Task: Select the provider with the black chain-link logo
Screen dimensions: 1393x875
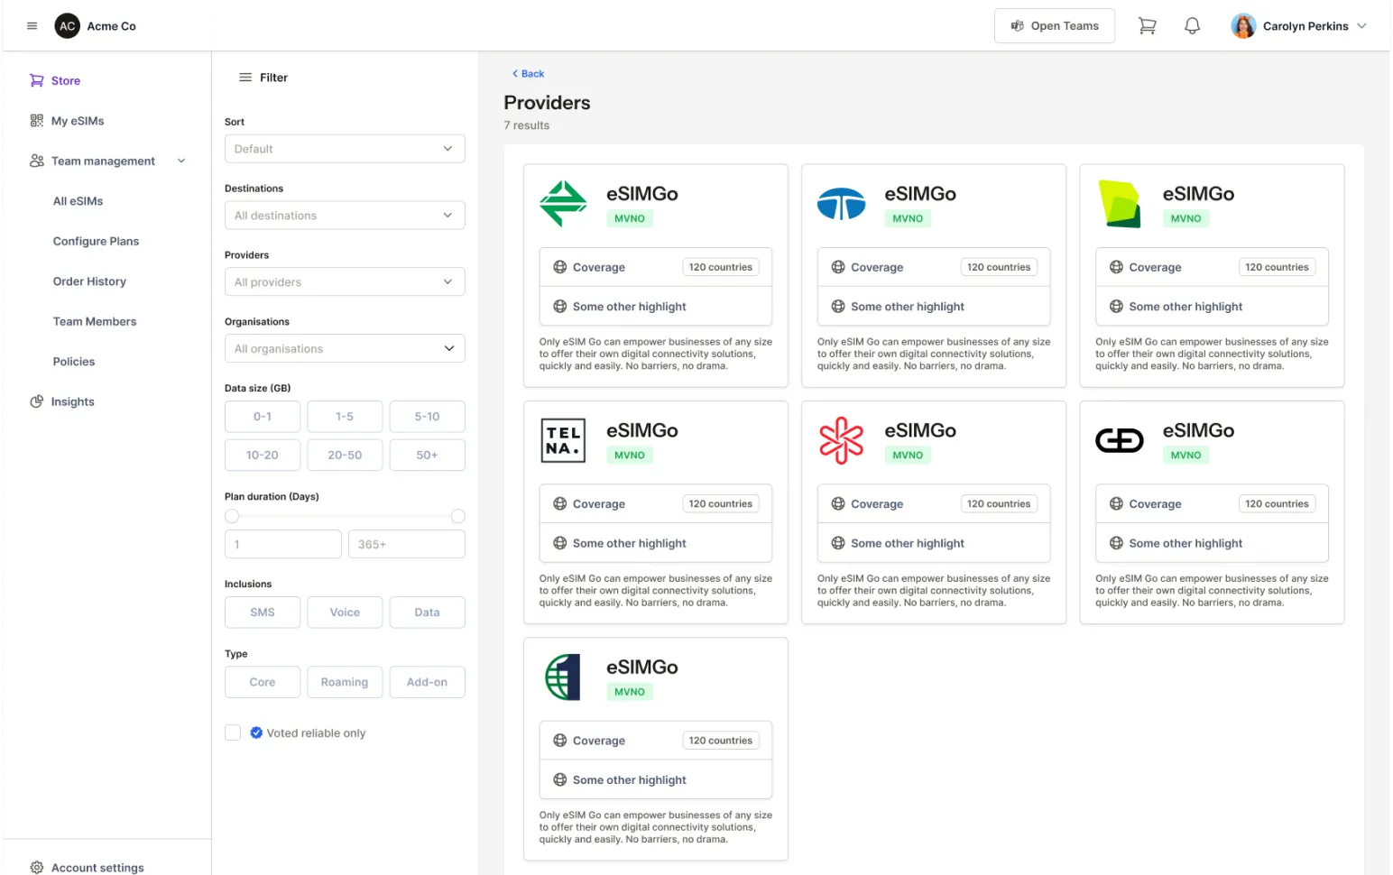Action: [1120, 440]
